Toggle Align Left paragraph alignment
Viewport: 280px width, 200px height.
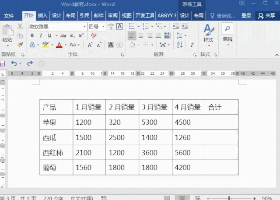[132, 36]
